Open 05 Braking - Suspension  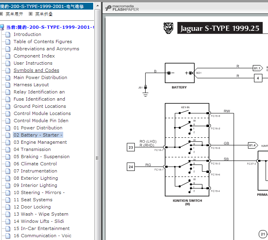(x=42, y=157)
